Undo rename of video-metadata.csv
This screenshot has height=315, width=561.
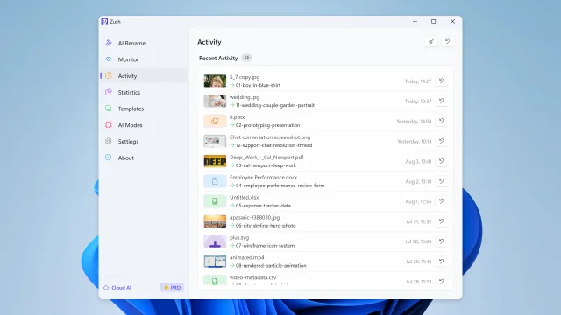pyautogui.click(x=442, y=282)
